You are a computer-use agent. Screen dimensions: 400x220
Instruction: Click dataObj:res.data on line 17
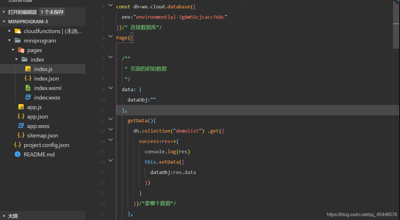tap(173, 172)
